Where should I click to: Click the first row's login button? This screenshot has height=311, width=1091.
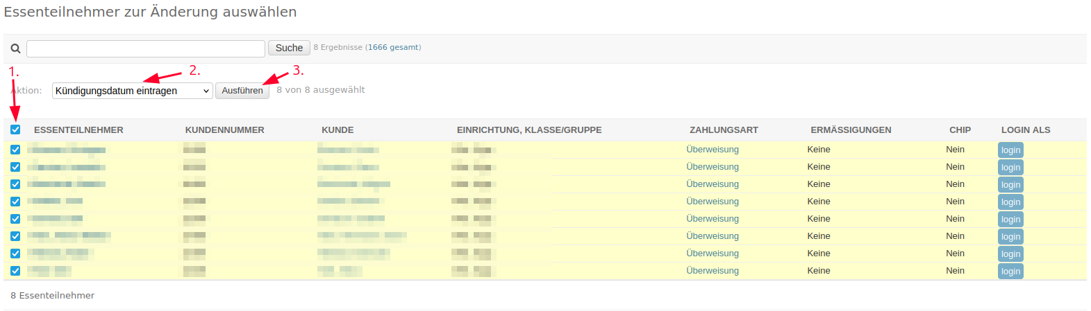[1010, 150]
